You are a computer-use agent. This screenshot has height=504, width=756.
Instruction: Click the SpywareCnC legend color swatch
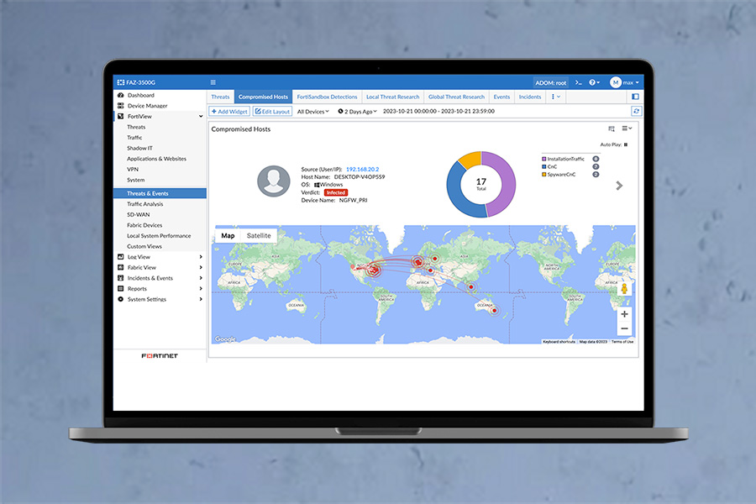(543, 174)
